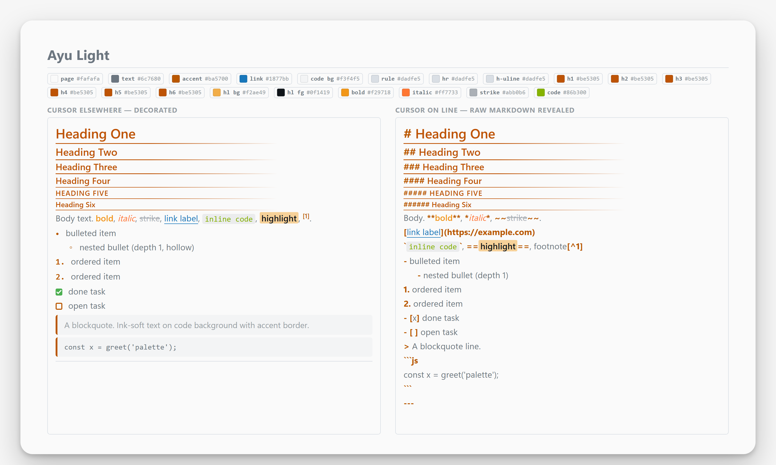Select the code bg #f3f4f5 swatch
776x465 pixels.
(330, 79)
